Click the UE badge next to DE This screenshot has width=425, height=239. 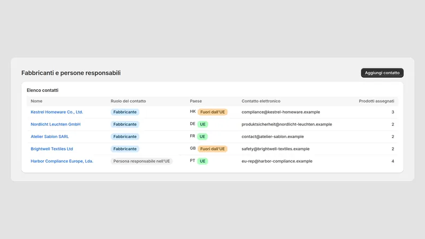click(203, 124)
